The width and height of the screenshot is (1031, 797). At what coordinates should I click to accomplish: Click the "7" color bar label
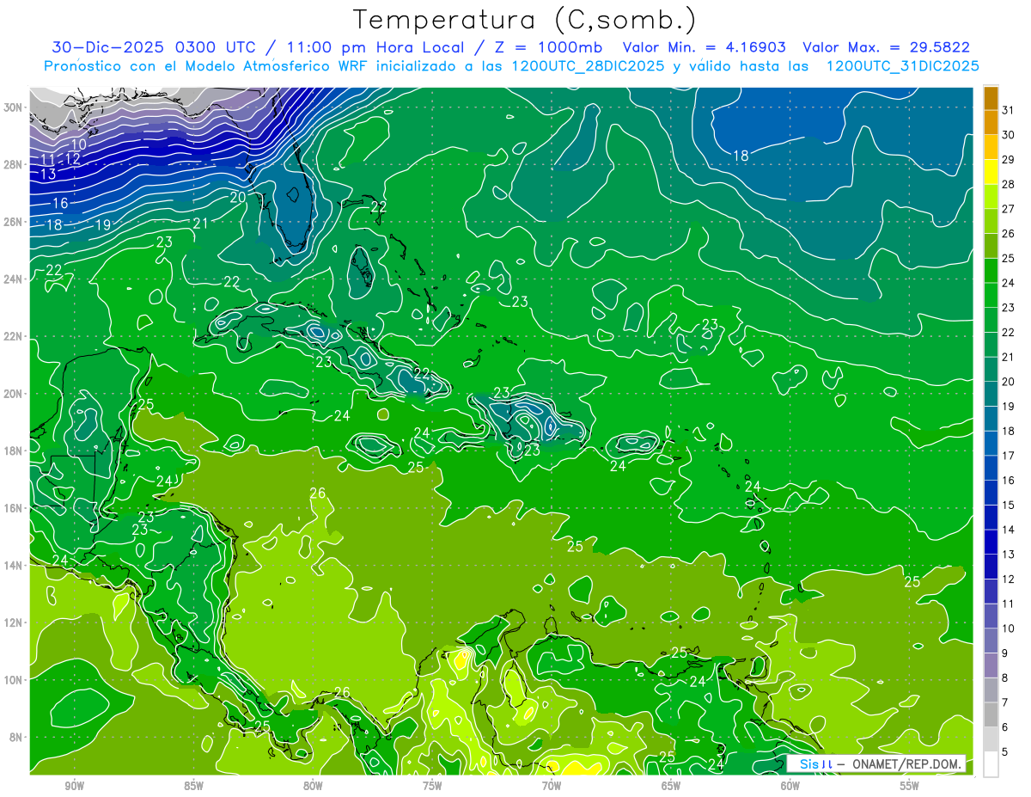coord(1004,702)
